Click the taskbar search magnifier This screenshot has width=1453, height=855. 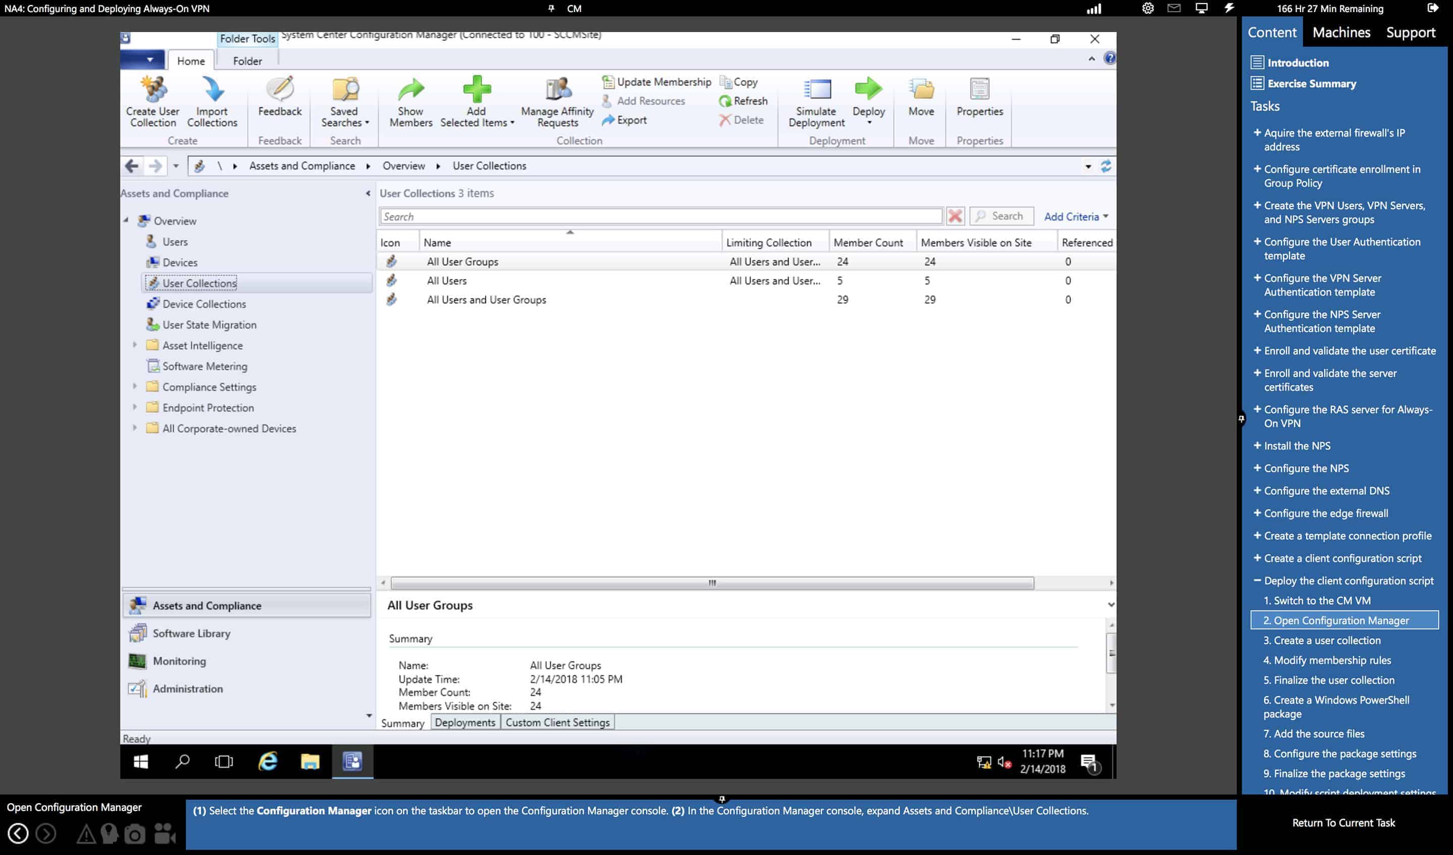[x=182, y=762]
